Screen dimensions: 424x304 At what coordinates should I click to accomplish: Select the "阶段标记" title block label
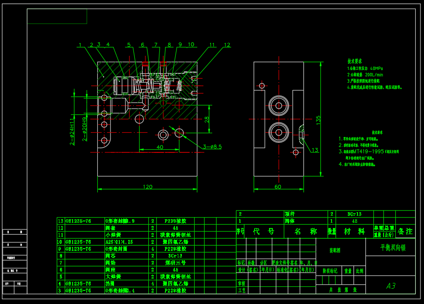coord(330,271)
